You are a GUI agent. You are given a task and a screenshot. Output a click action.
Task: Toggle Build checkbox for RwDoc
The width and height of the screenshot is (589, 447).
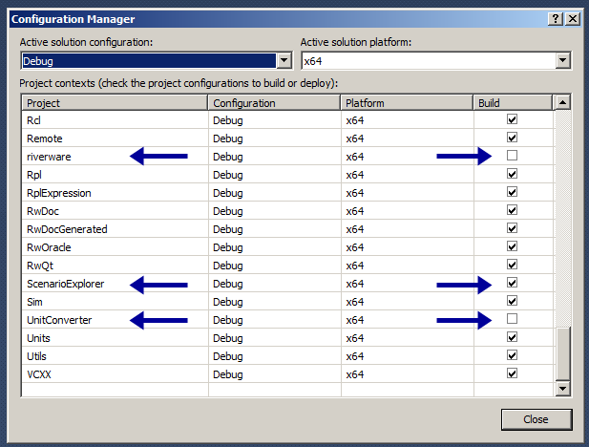[x=512, y=210]
